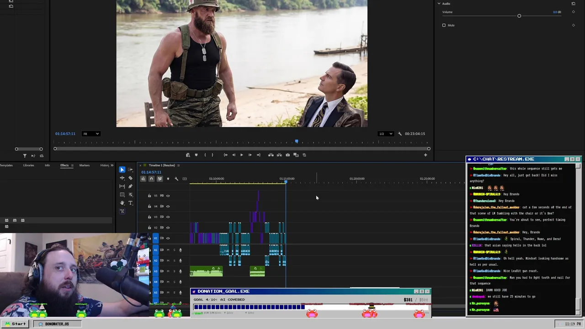Switch to the Effects tab
The image size is (585, 329).
64,165
